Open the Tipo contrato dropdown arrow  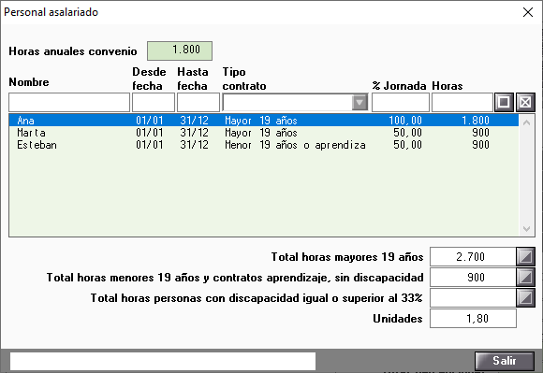[x=360, y=102]
